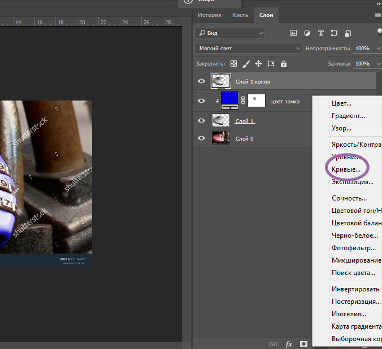This screenshot has height=349, width=382.
Task: Select the Слой 0 layer thumbnail
Action: [221, 138]
